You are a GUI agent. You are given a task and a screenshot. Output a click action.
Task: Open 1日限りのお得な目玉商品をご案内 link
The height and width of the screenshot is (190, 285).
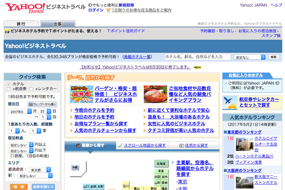coord(142,10)
